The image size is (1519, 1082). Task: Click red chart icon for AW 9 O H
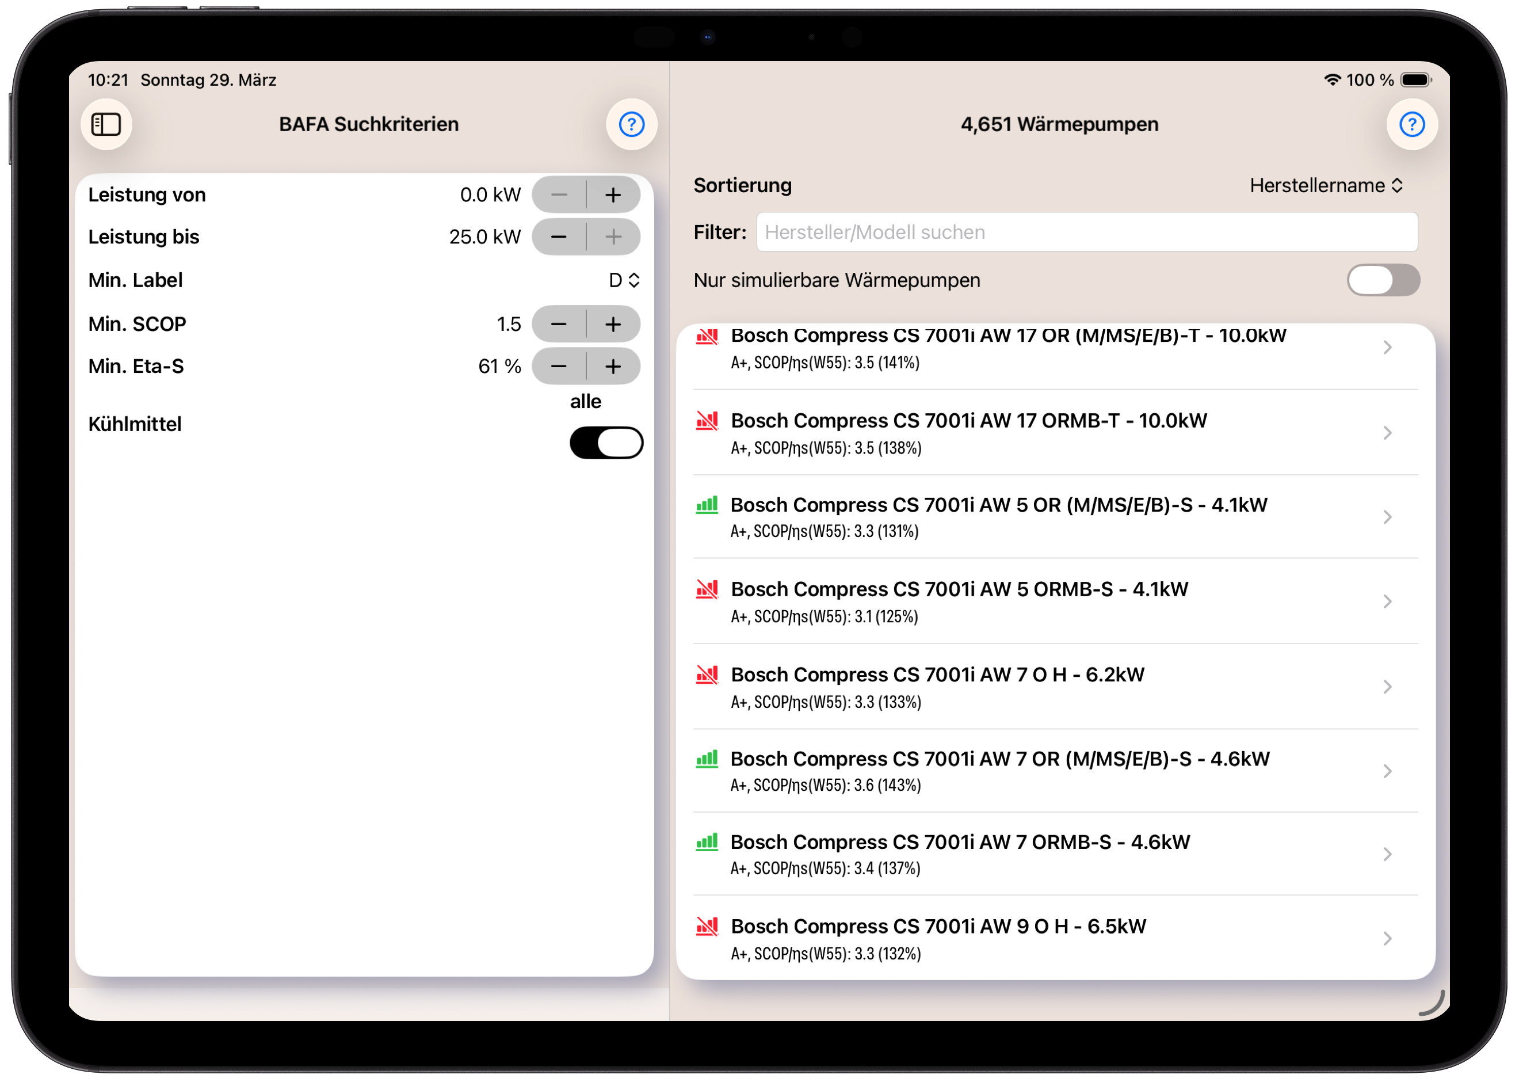(707, 926)
